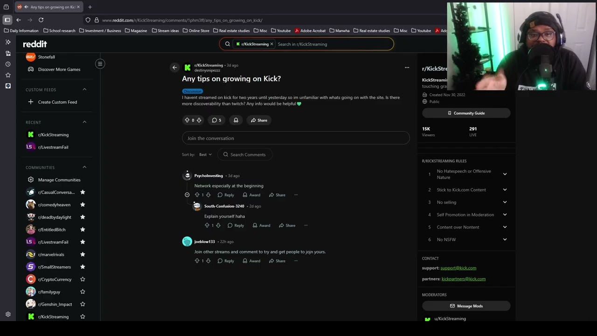Unfavorite r/deadbydaylight star
The width and height of the screenshot is (597, 336).
point(83,217)
